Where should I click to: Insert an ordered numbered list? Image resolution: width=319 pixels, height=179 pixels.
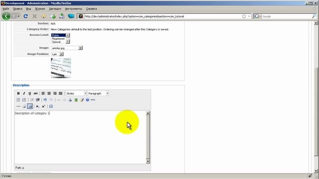[24, 100]
